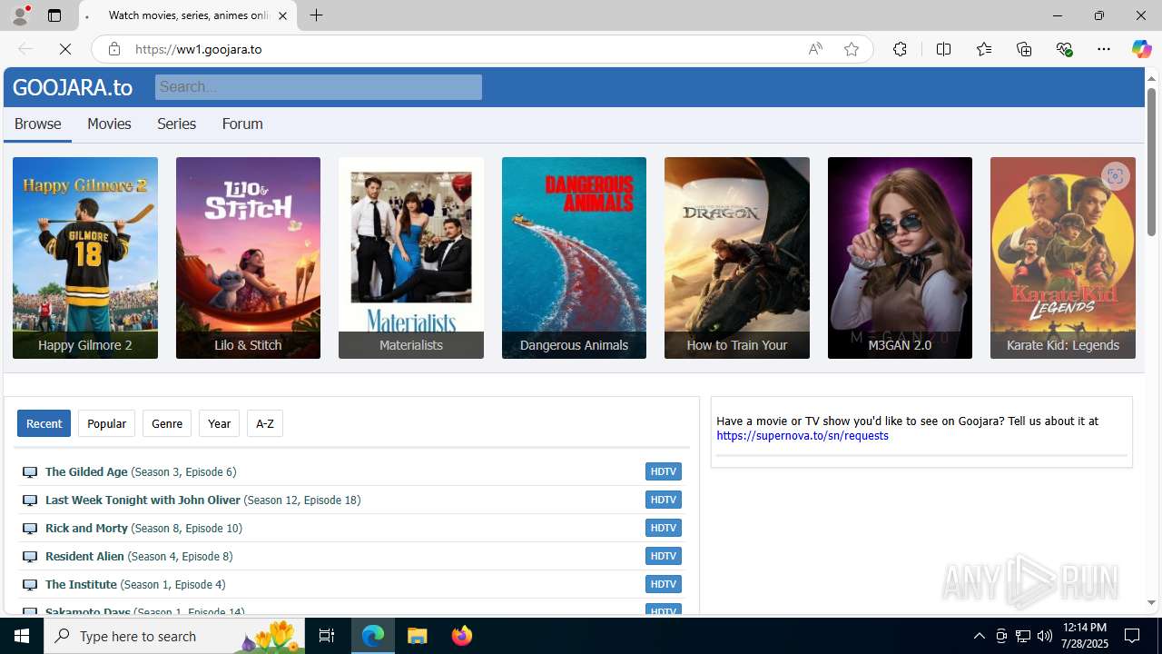Click HDTV badge for Last Week Tonight

[664, 500]
